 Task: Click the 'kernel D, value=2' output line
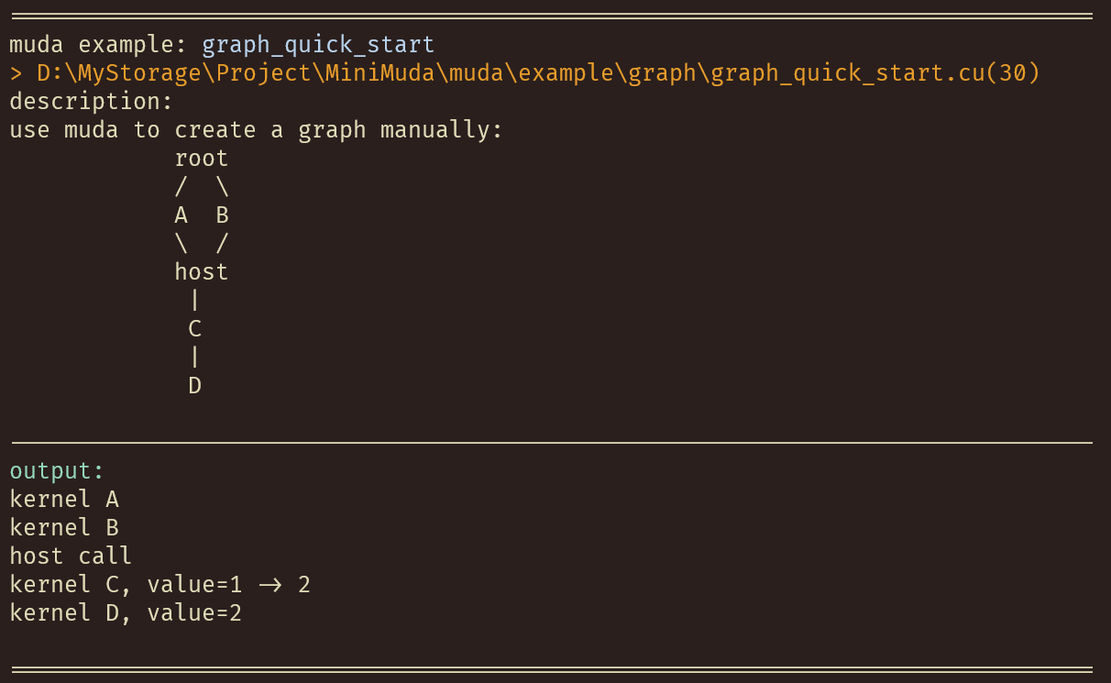126,613
